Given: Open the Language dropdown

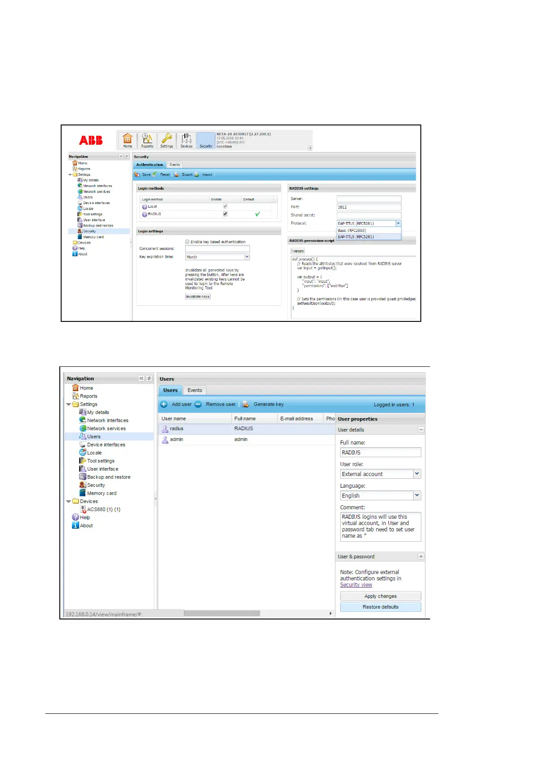Looking at the screenshot, I should 417,495.
